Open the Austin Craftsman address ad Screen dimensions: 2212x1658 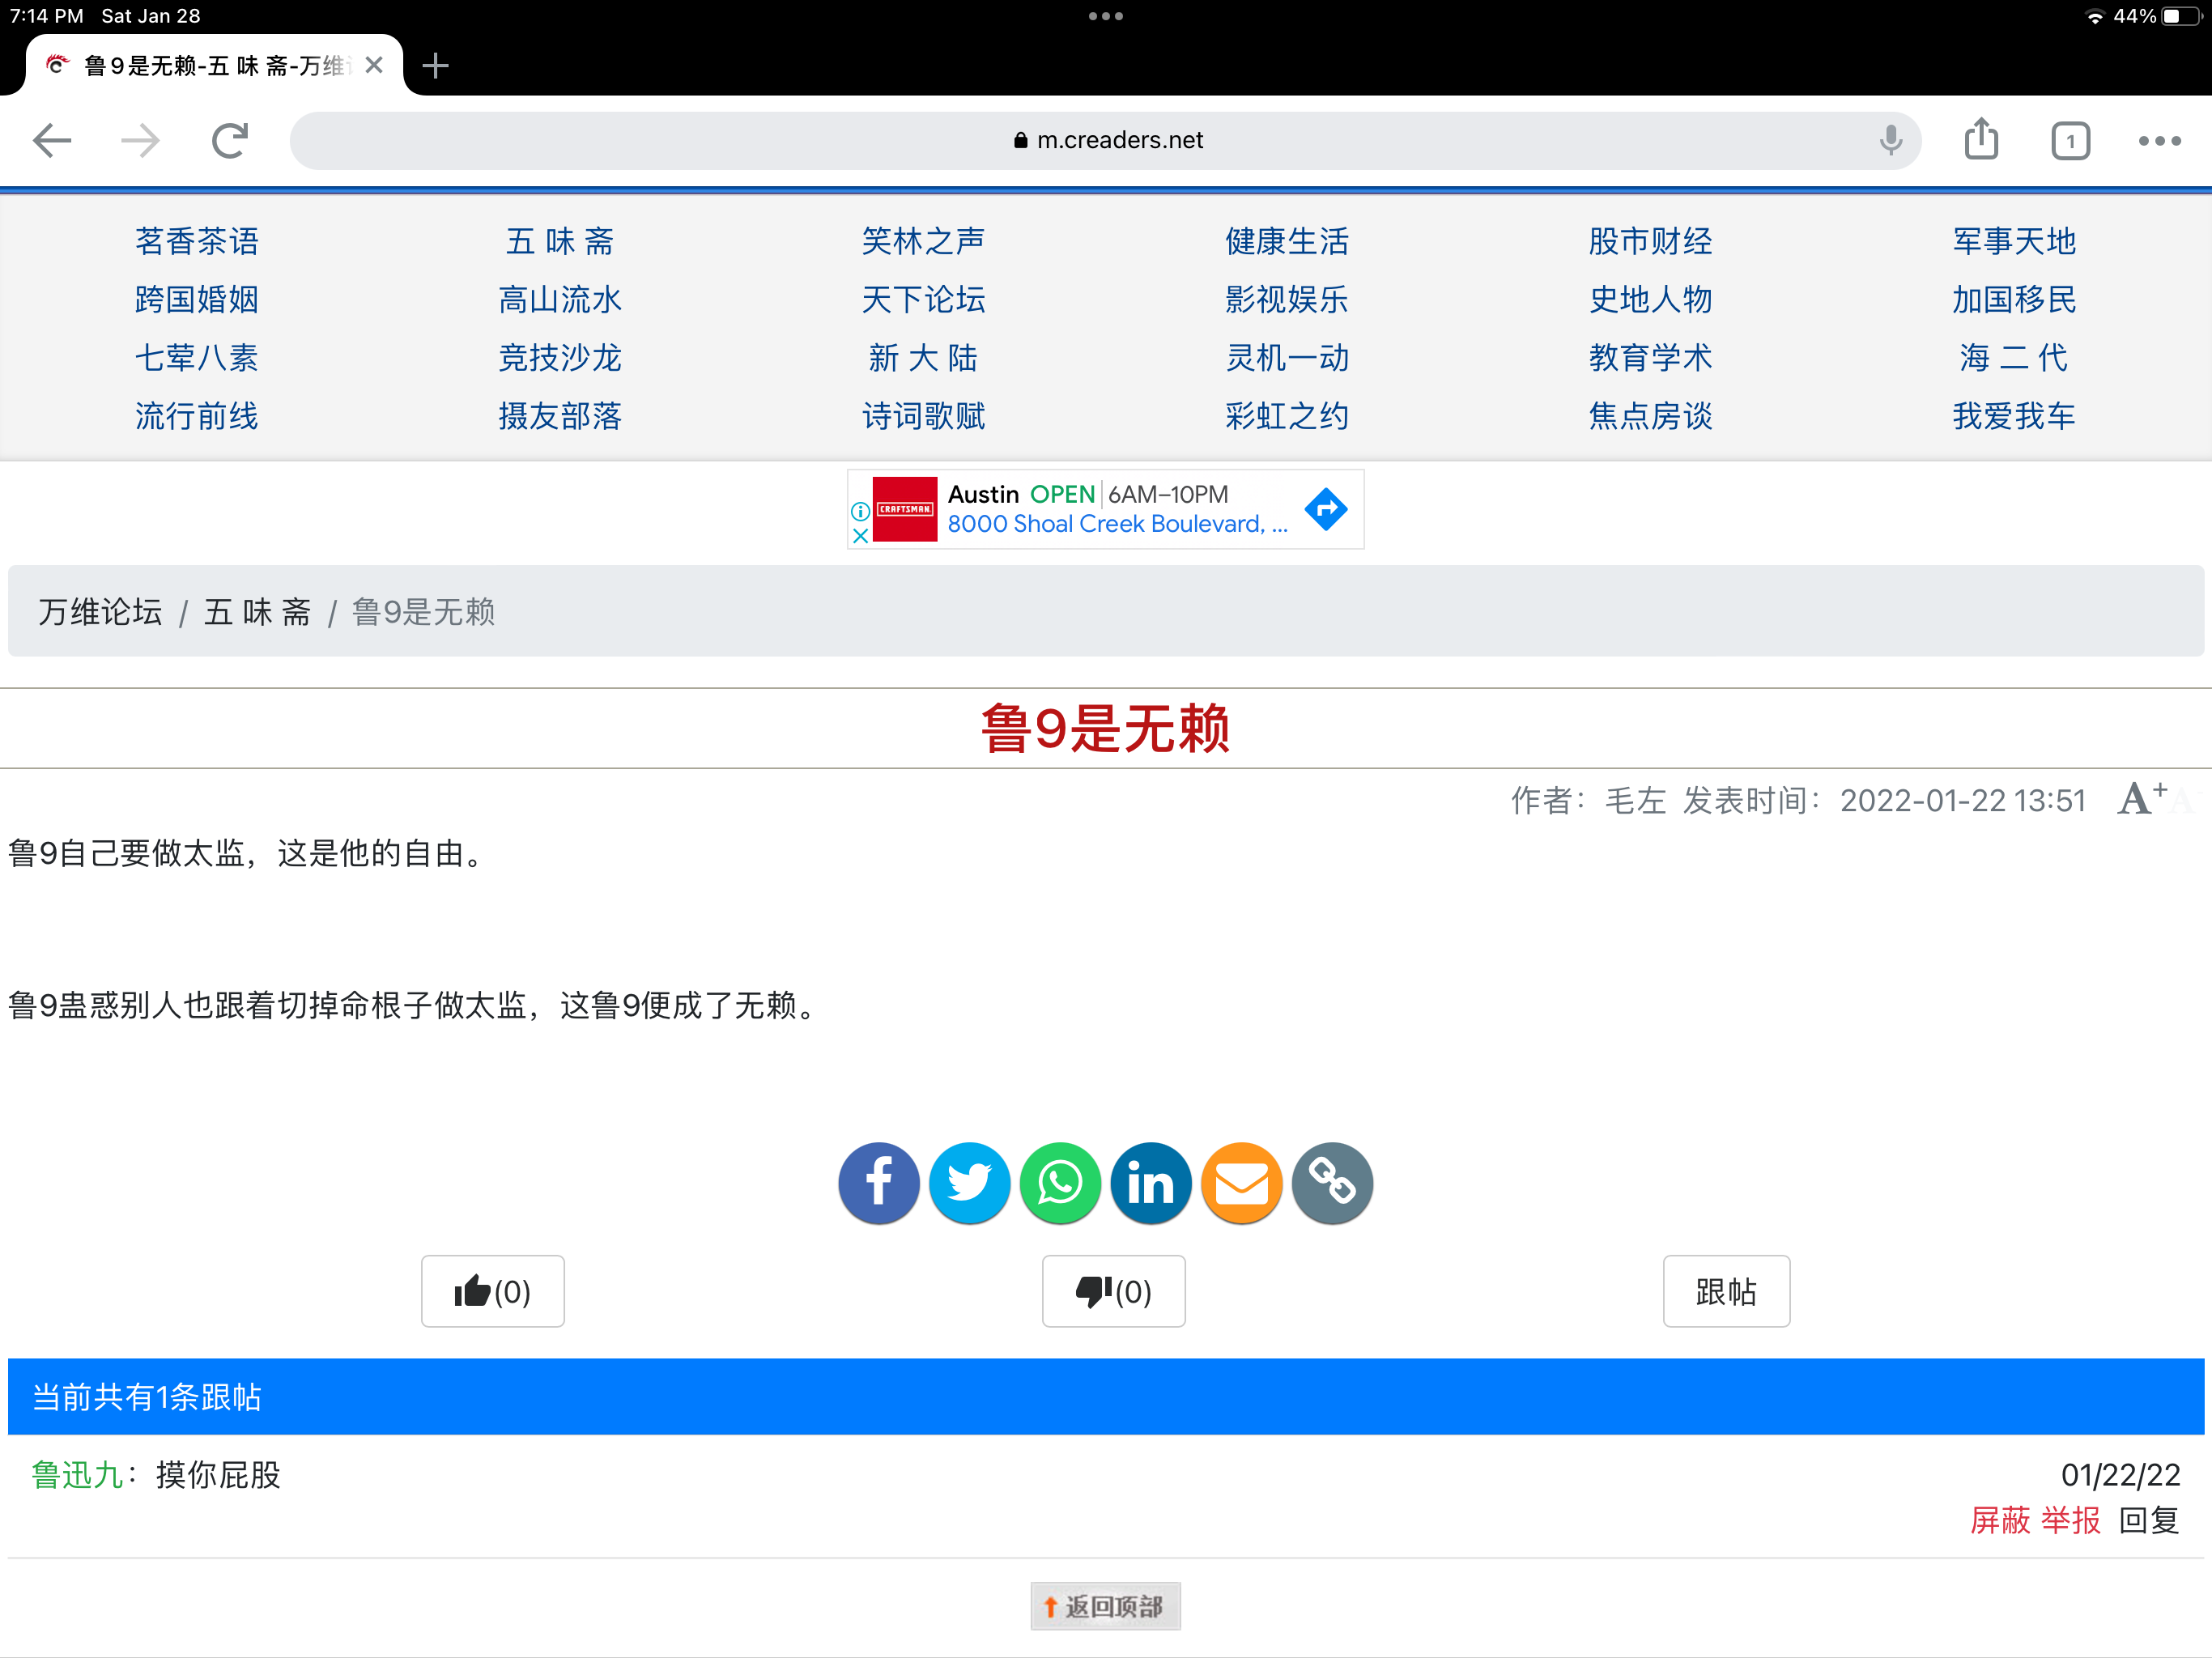point(1117,509)
